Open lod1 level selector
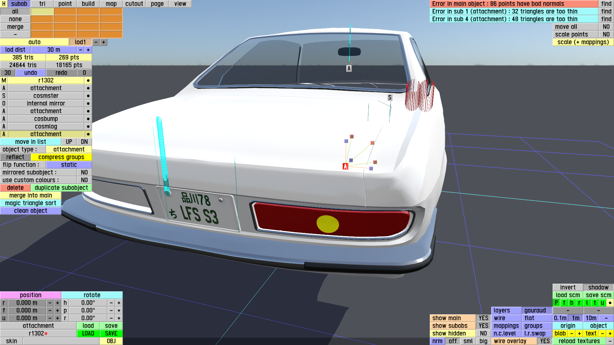614x345 pixels. [80, 42]
